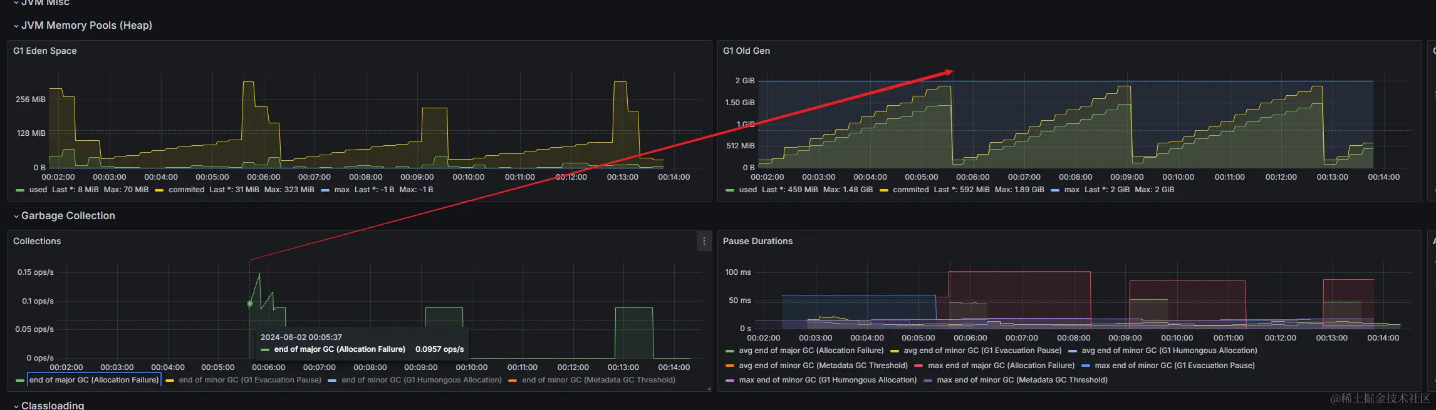This screenshot has height=410, width=1436.
Task: Click the blue max swatch in G1 Old Gen legend
Action: 1055,190
